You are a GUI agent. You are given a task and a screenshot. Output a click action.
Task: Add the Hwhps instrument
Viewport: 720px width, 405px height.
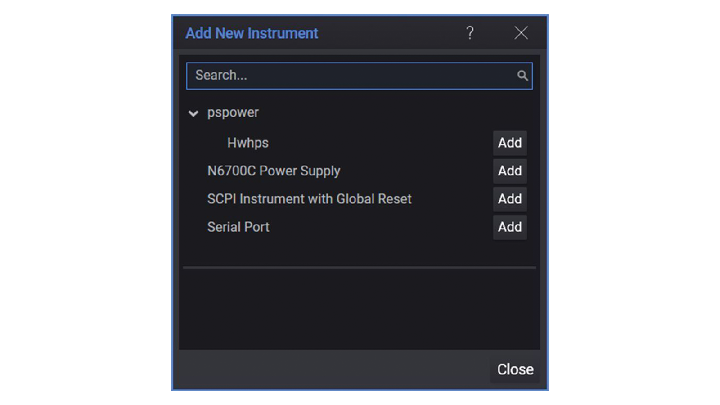(509, 143)
